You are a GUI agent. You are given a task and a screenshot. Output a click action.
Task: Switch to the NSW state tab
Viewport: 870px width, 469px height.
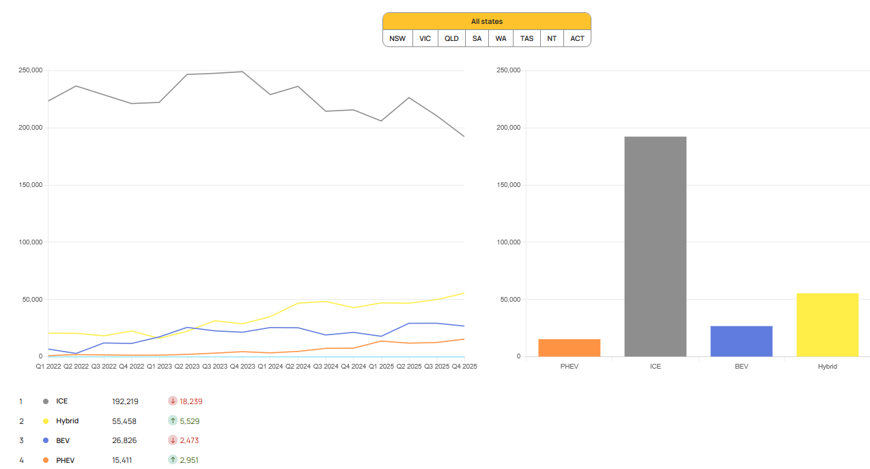pyautogui.click(x=397, y=38)
